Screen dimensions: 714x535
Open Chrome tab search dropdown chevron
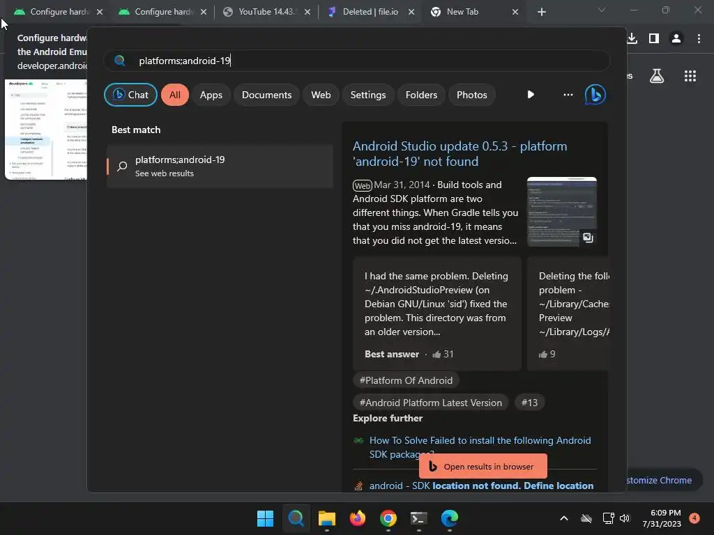coord(602,10)
